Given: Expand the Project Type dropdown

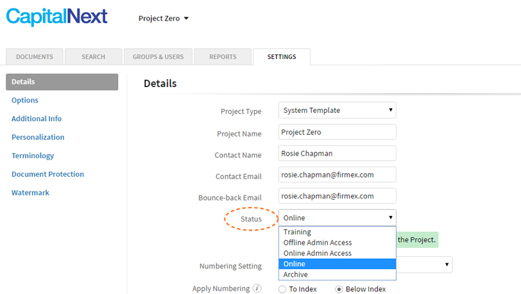Looking at the screenshot, I should pos(337,110).
